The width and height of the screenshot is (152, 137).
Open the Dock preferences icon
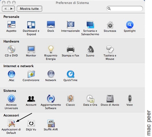pos(51,25)
